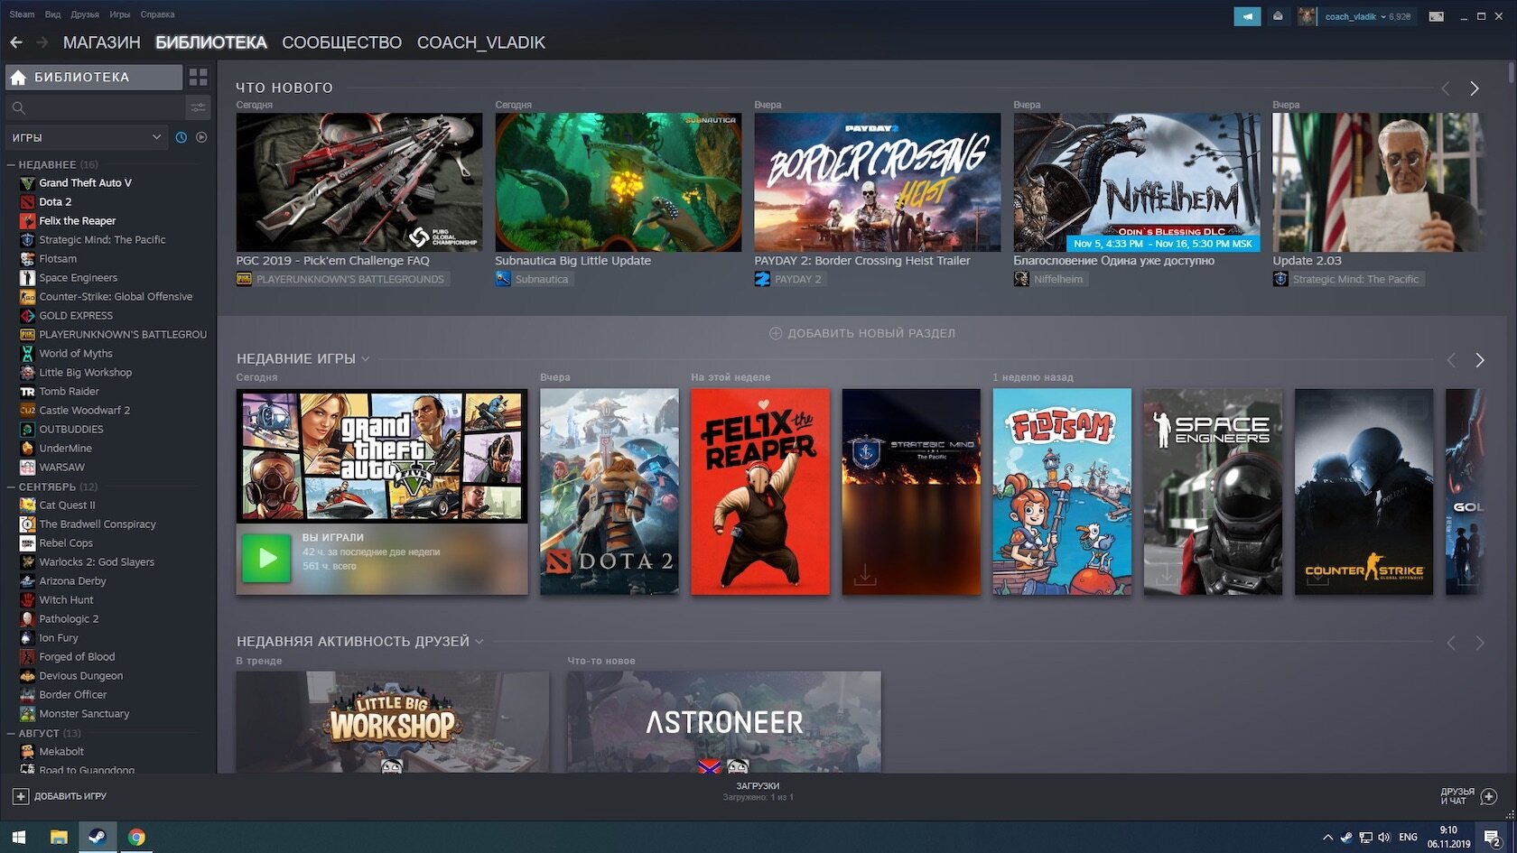This screenshot has height=853, width=1517.
Task: Open the ИГРЫ filter dropdown
Action: coord(87,137)
